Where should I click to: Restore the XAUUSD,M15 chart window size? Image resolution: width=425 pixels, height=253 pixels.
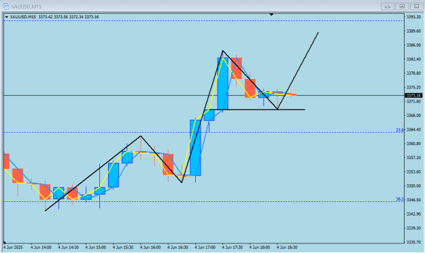[402, 6]
